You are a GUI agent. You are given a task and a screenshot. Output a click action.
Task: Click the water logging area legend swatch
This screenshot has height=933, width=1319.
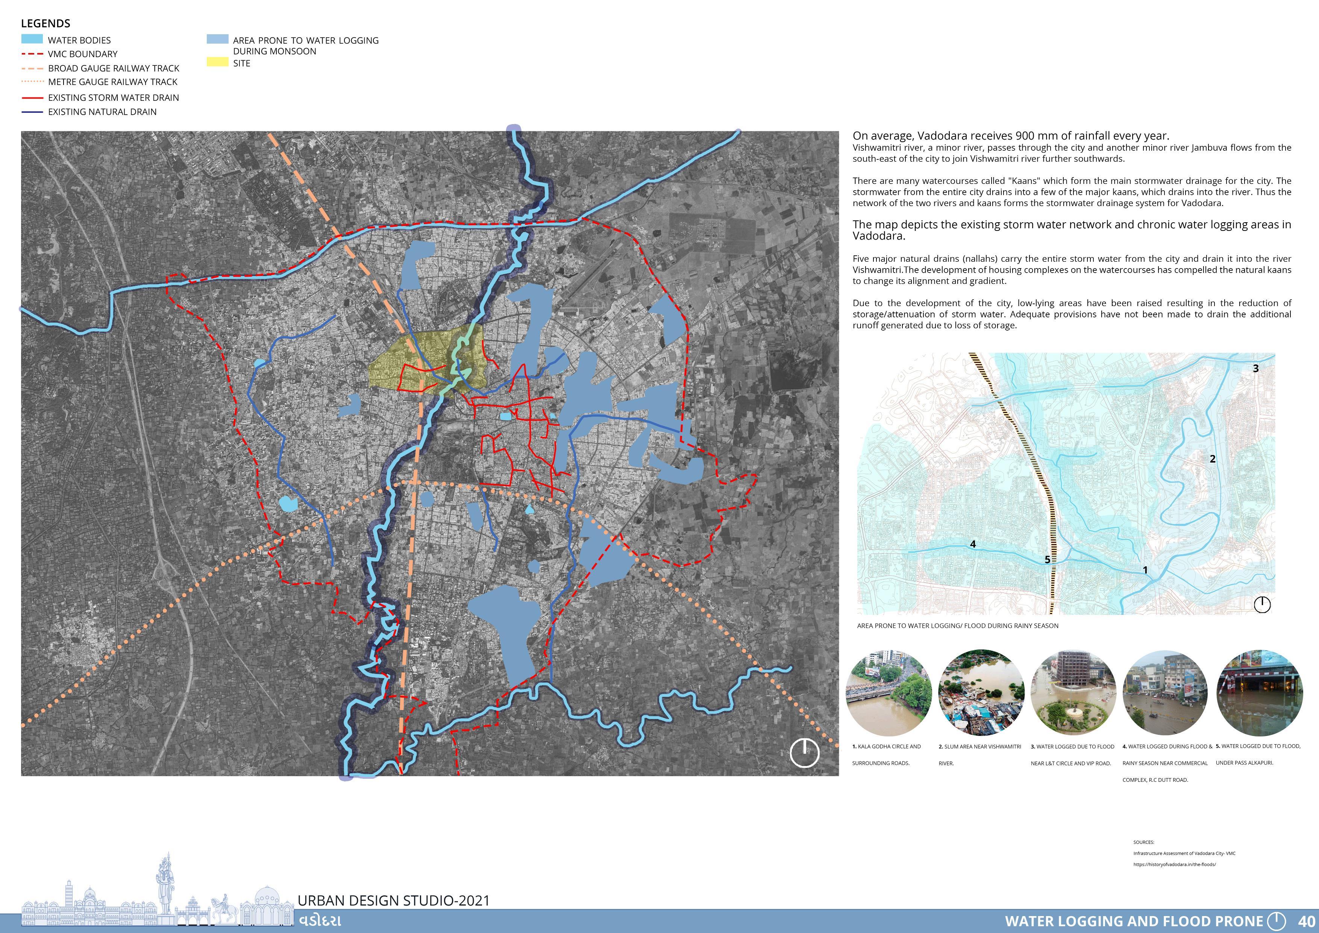217,39
